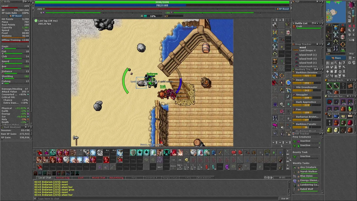The image size is (357, 201).
Task: Click the Stop button near the minimap
Action: click(x=351, y=54)
